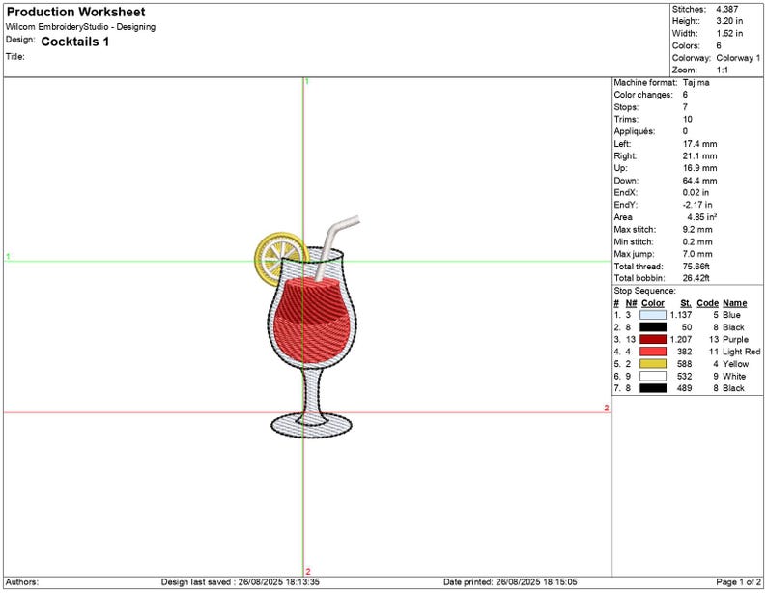
Task: Click the Area value 4.85 in²
Action: click(x=702, y=217)
